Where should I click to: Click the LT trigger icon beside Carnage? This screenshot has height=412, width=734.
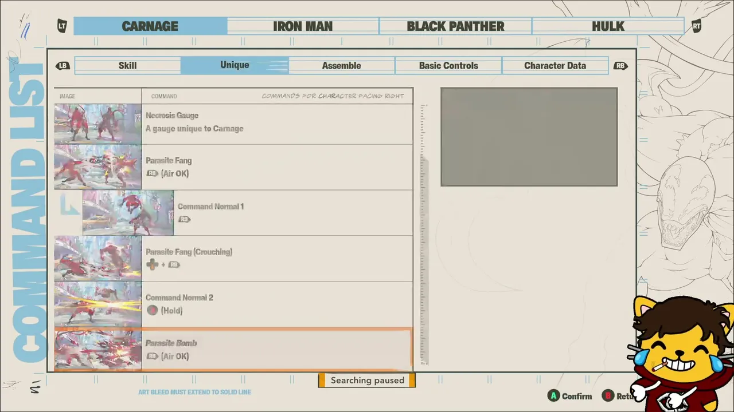point(62,26)
